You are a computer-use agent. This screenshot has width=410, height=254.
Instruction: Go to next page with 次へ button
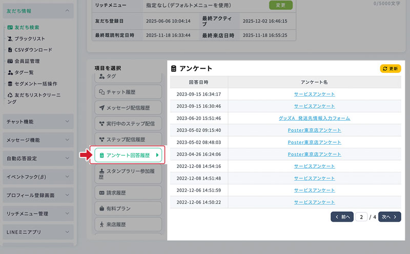click(389, 217)
